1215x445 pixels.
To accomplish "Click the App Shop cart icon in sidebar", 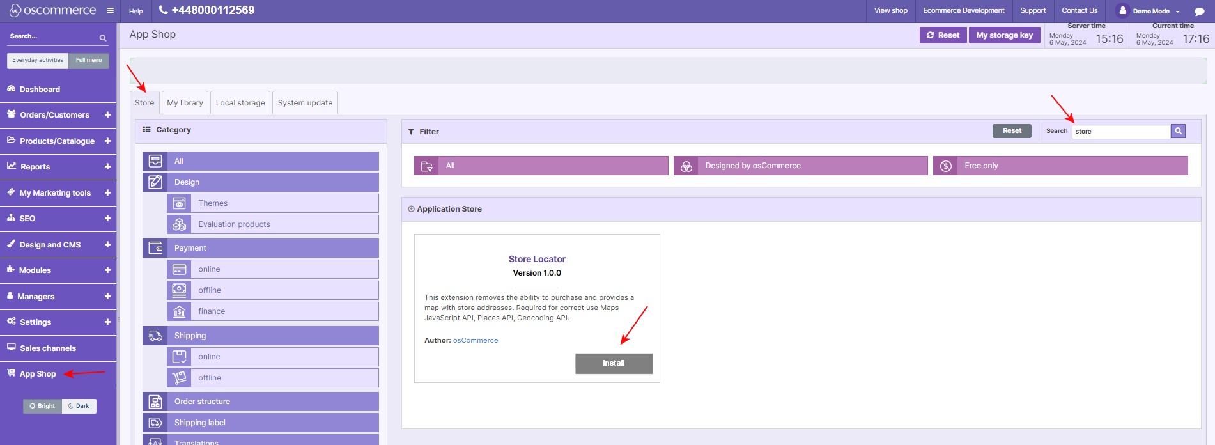I will point(11,373).
